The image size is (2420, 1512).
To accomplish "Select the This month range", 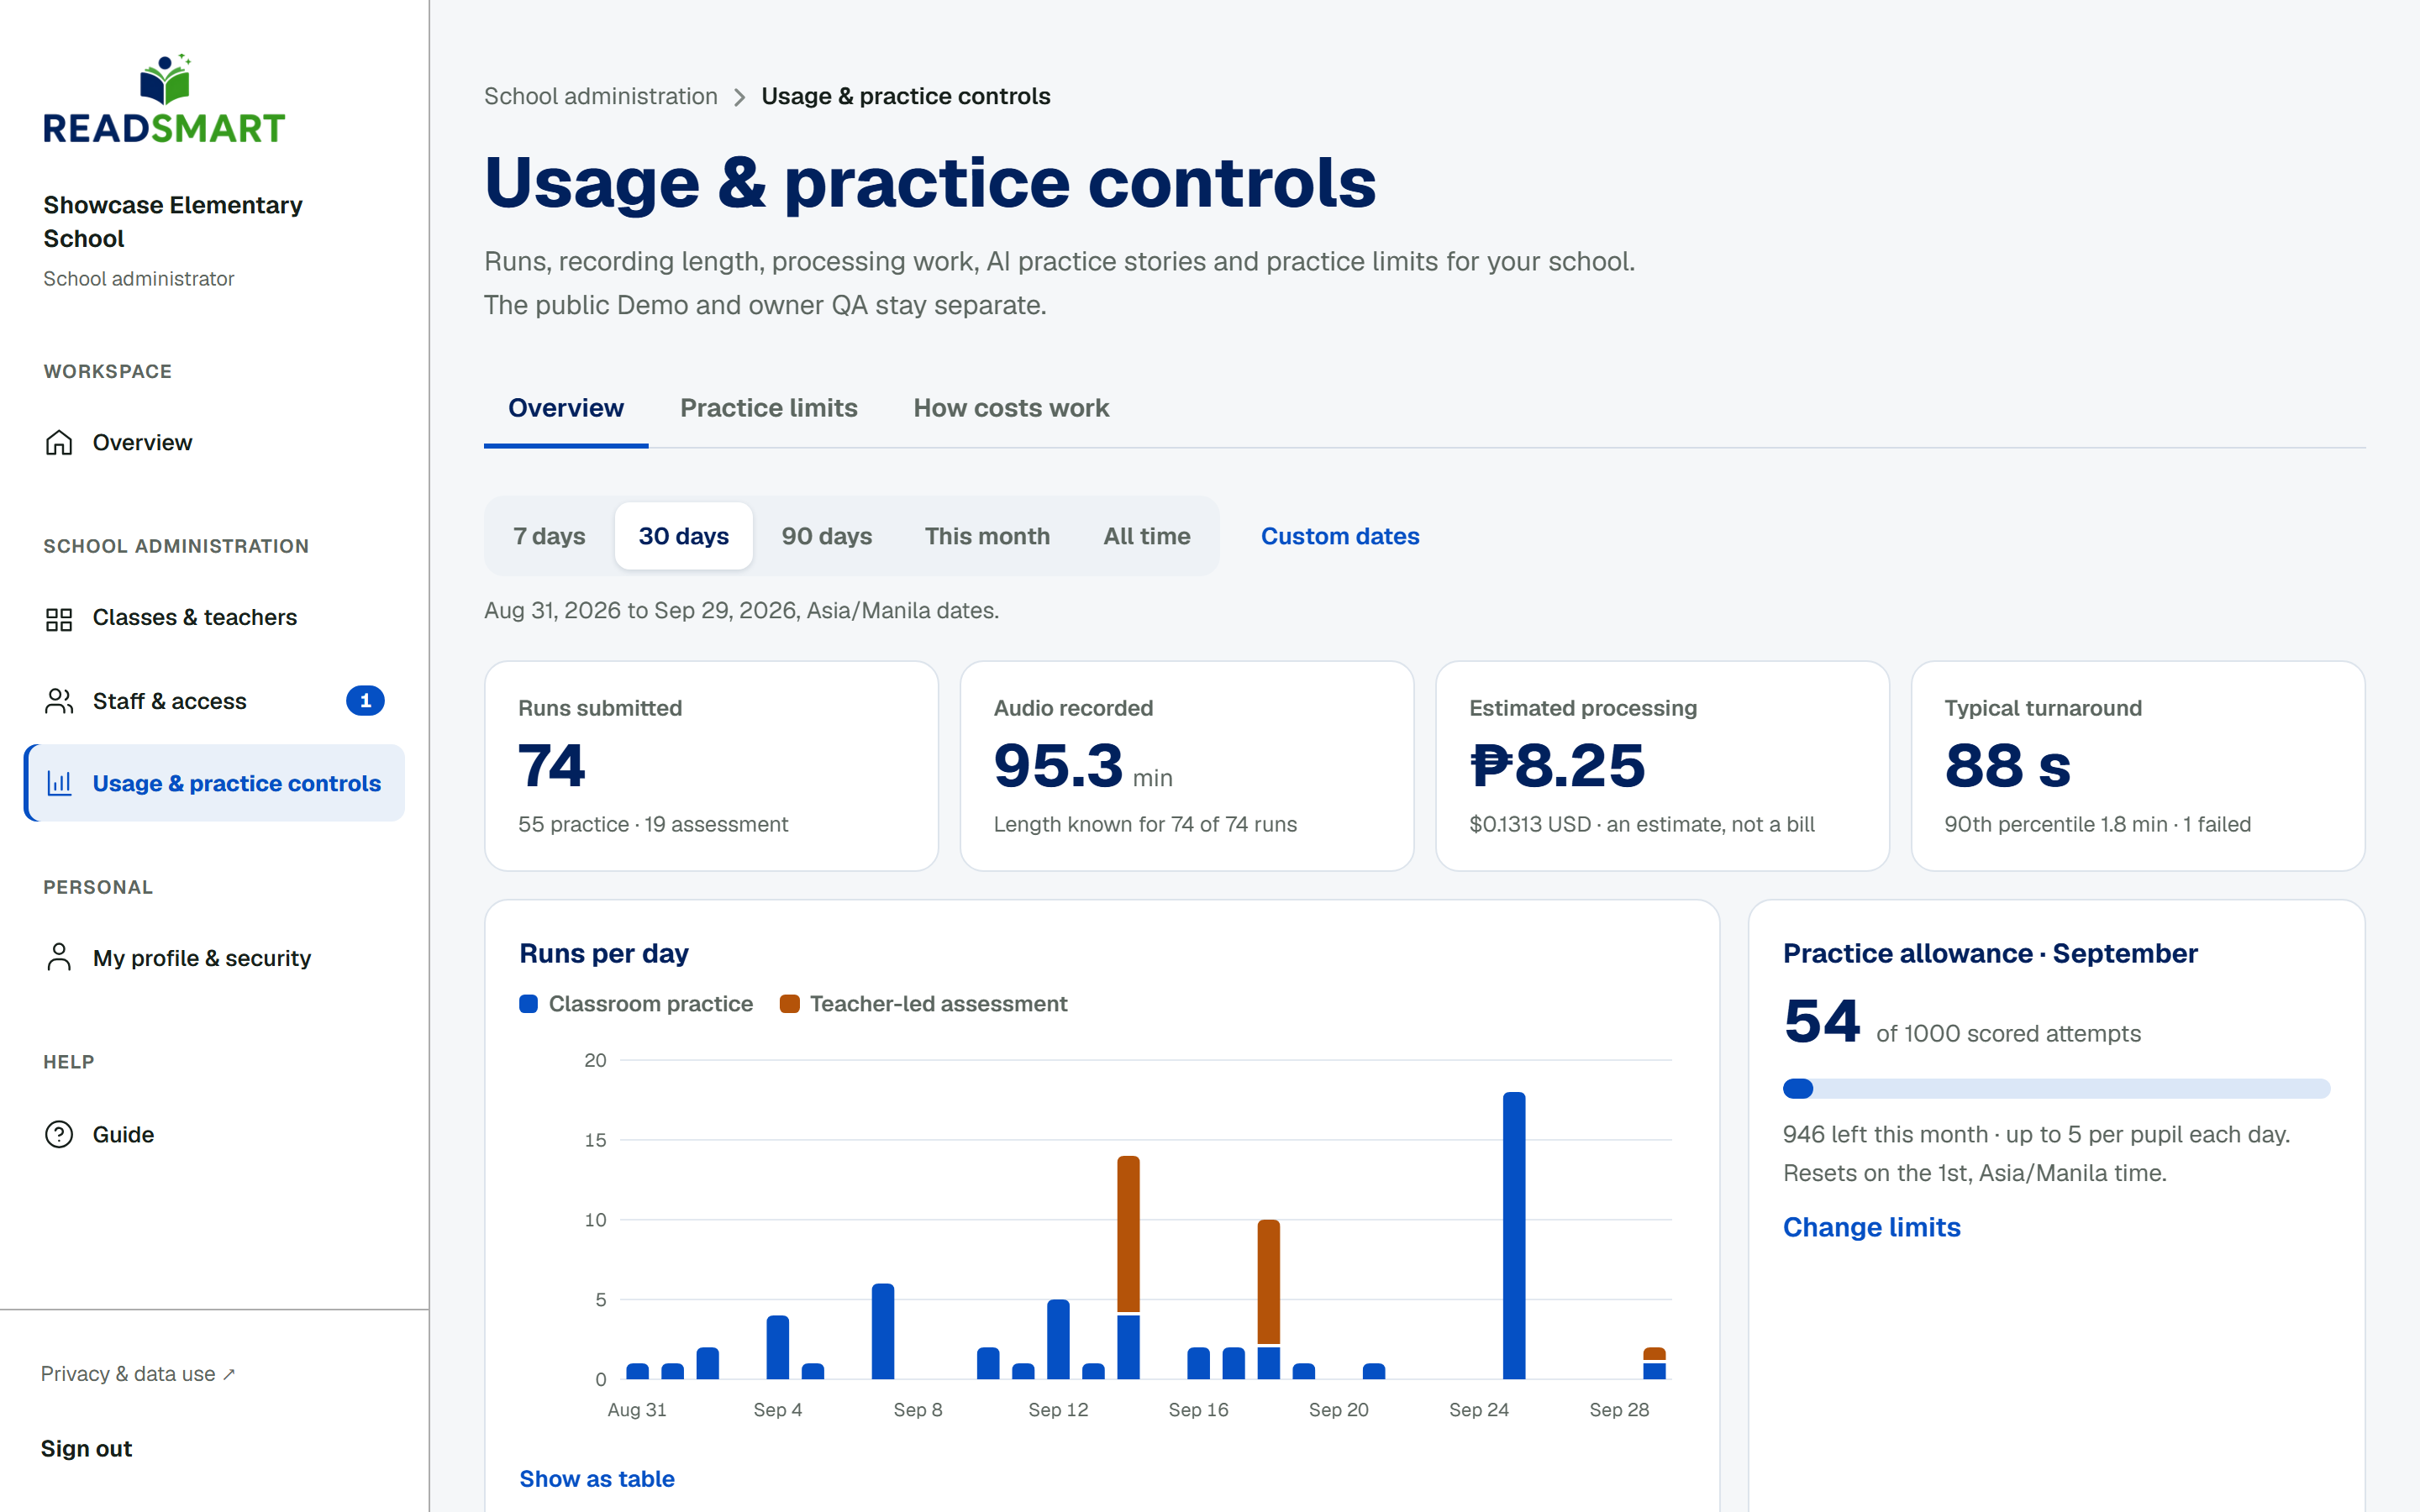I will 987,536.
